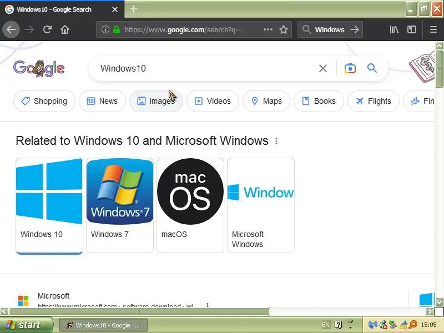
Task: Open the macOS related card
Action: coord(190,205)
